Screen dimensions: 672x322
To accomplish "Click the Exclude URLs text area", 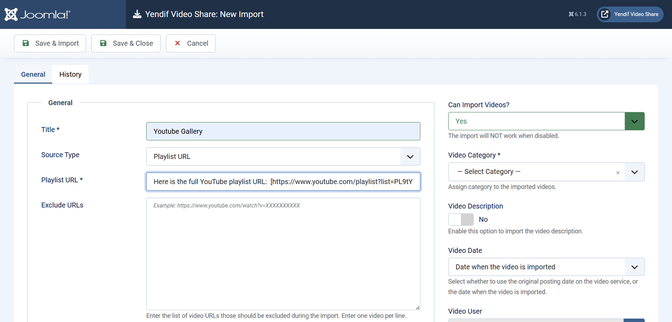I will [283, 254].
